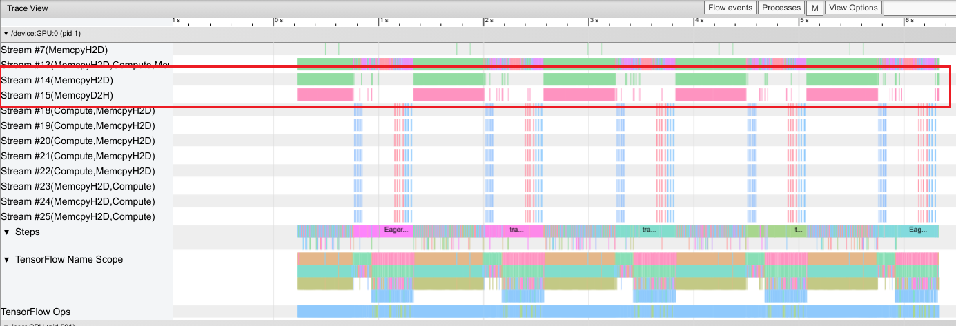The height and width of the screenshot is (326, 956).
Task: Collapse the /device:GPU:0 (pid 1) process
Action: [6, 33]
